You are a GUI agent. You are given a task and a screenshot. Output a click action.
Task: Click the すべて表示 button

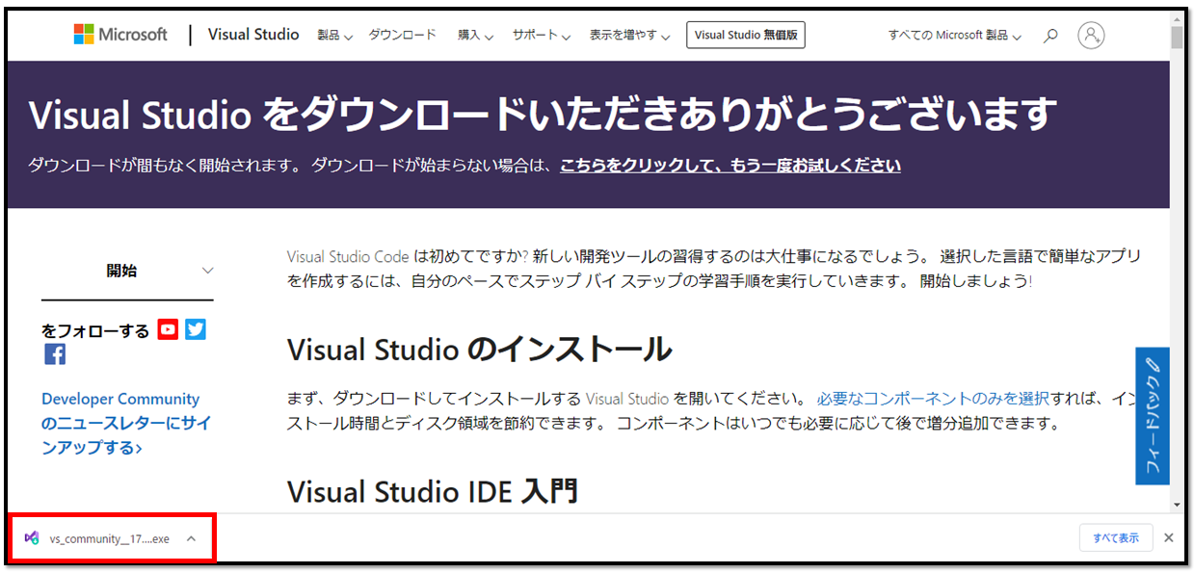1115,537
